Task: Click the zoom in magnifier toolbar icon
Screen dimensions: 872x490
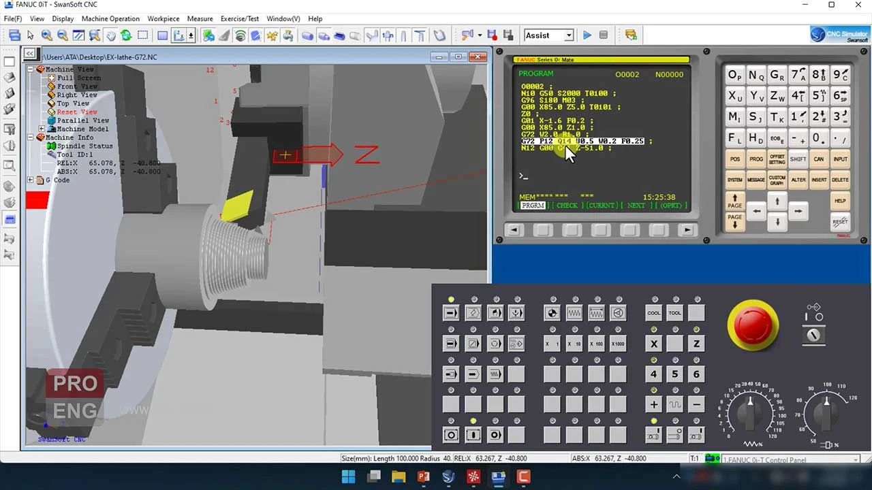Action: click(46, 35)
